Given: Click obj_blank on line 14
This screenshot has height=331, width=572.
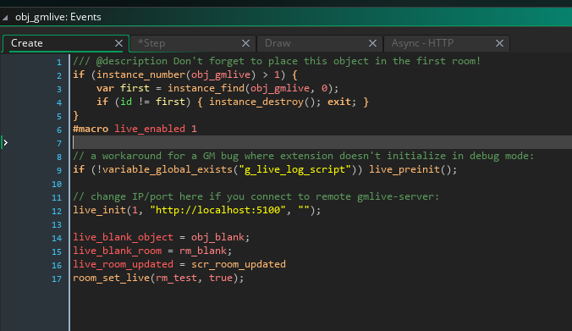Looking at the screenshot, I should [x=217, y=237].
